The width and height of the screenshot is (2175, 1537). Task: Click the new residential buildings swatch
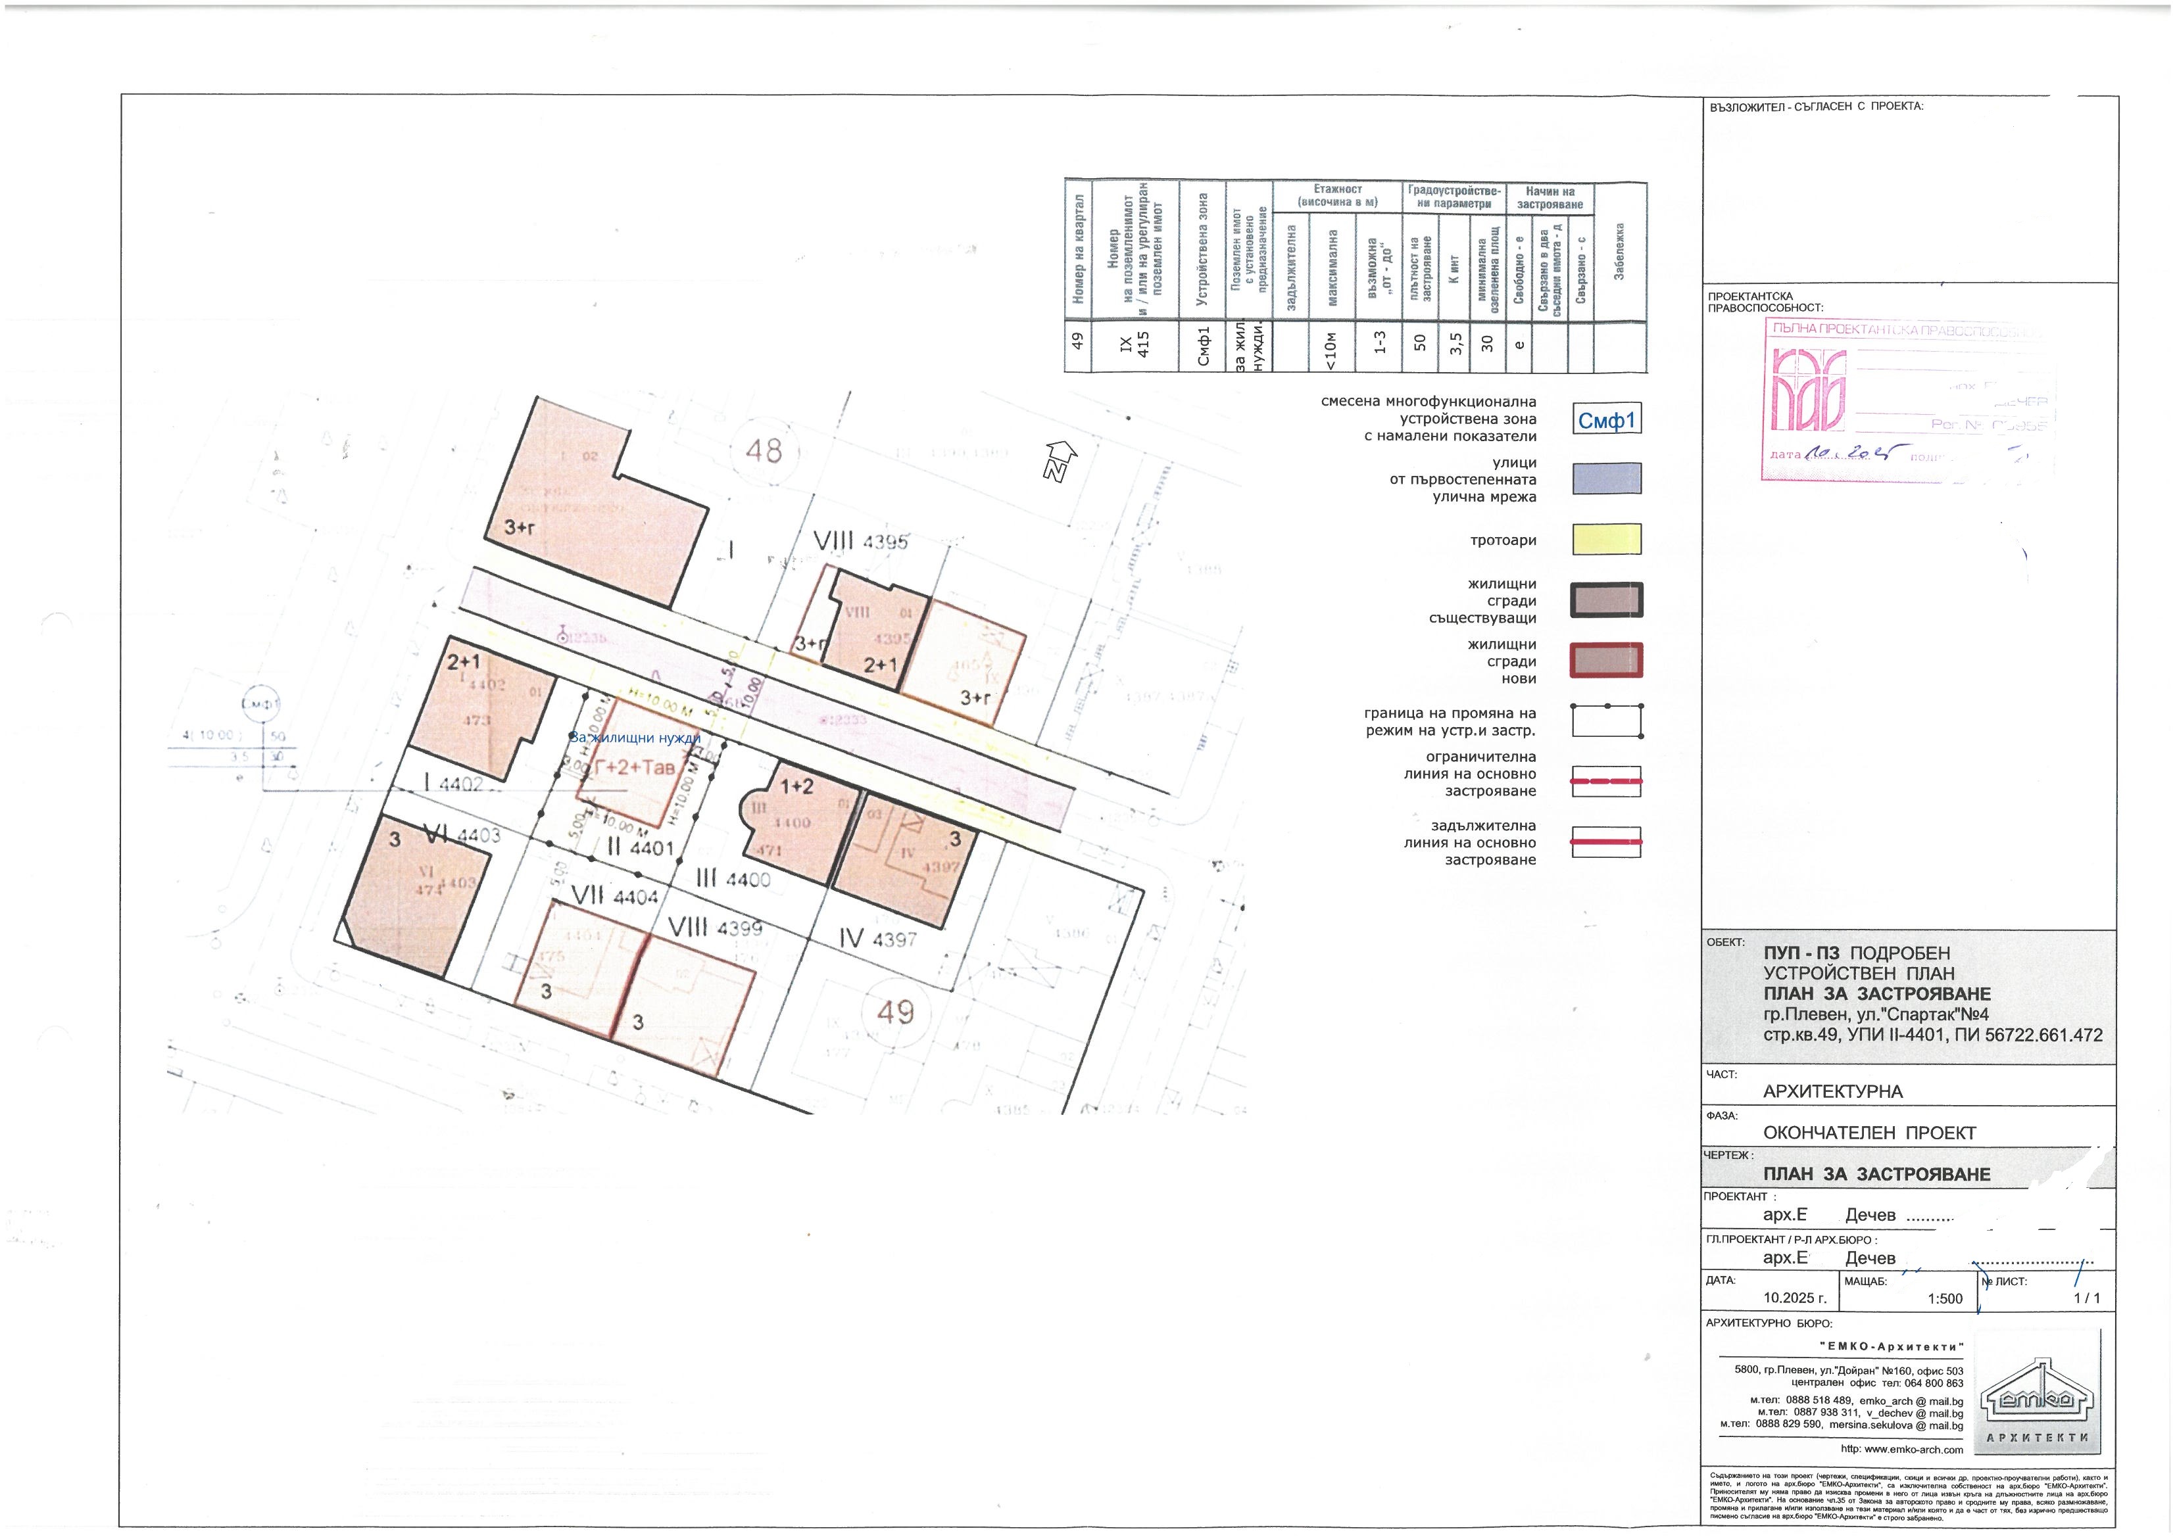click(1607, 660)
